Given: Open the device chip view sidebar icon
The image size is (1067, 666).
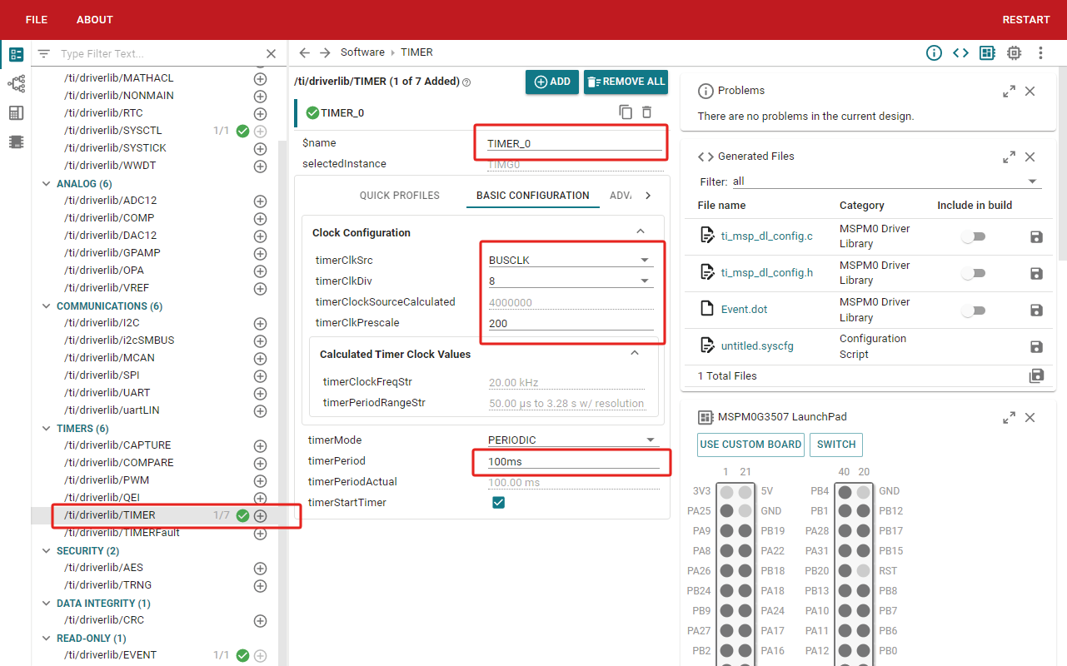Looking at the screenshot, I should point(16,142).
